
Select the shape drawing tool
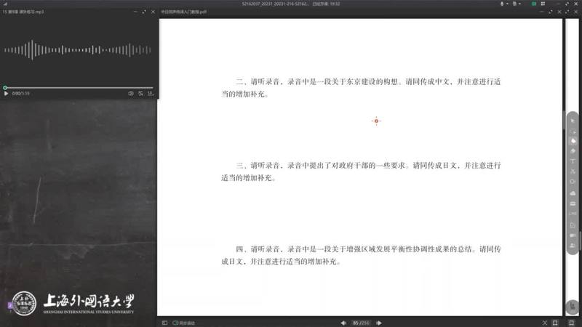pos(573,182)
